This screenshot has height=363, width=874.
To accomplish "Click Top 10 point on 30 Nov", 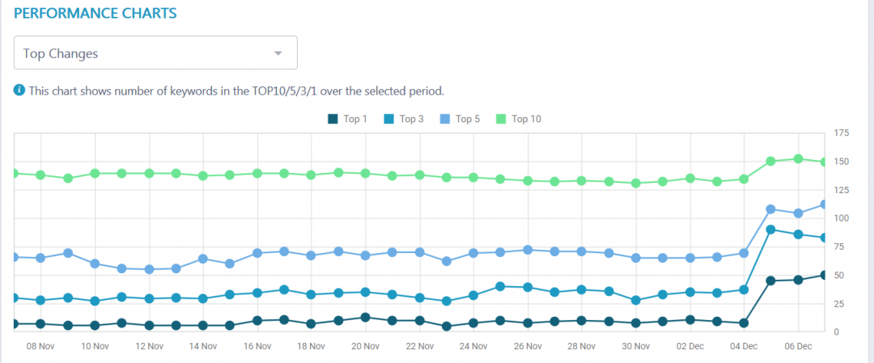I will tap(636, 184).
